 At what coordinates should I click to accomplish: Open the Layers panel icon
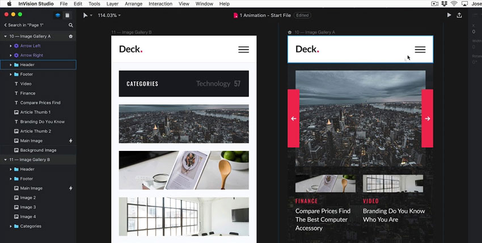57,15
